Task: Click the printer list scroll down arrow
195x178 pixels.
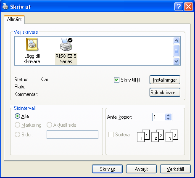Action: tap(177, 61)
